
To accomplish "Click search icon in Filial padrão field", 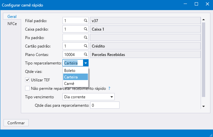I will pos(86,21).
